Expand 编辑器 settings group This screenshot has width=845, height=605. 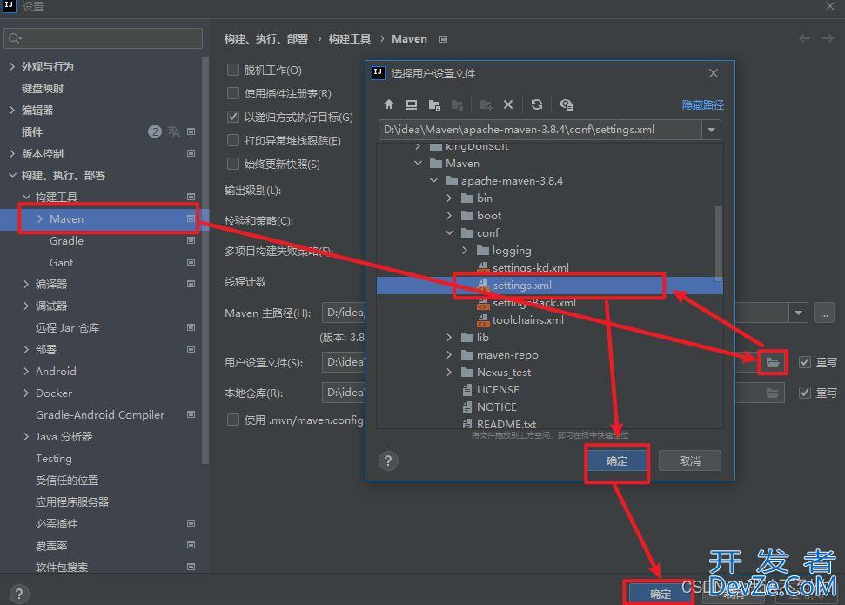[x=12, y=110]
